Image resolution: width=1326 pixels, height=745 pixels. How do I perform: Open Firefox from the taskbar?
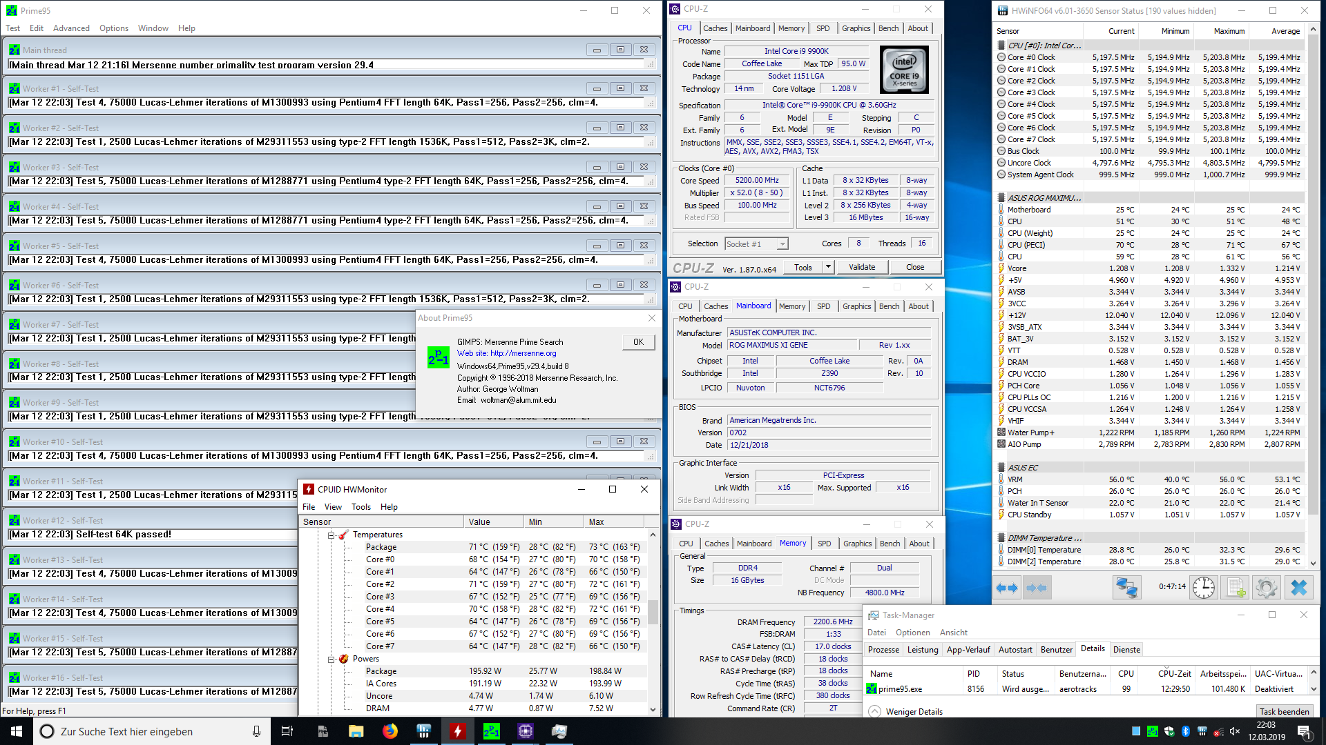[390, 731]
